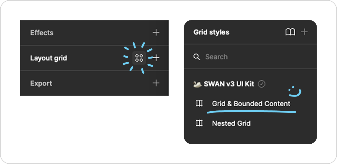Click the checkmark badge next to SWAN v3 UI Kit

[x=262, y=84]
